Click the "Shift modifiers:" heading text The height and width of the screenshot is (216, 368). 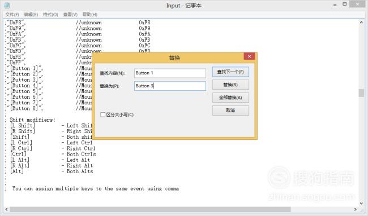[x=32, y=120]
